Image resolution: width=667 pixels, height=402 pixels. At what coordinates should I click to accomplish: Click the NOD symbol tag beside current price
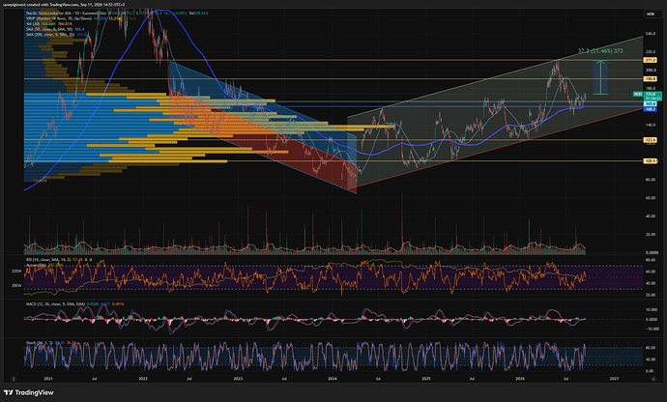[x=638, y=94]
